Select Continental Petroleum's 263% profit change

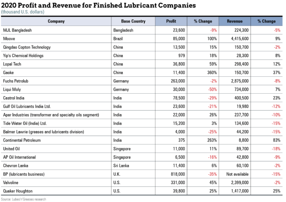pos(201,140)
